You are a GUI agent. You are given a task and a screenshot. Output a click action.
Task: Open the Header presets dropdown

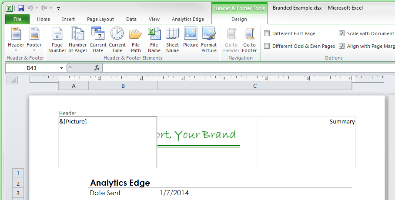[16, 40]
